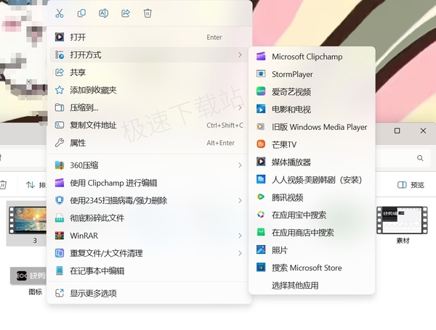This screenshot has width=436, height=330.
Task: Click the Share arrow icon at the top of the menu
Action: click(126, 13)
